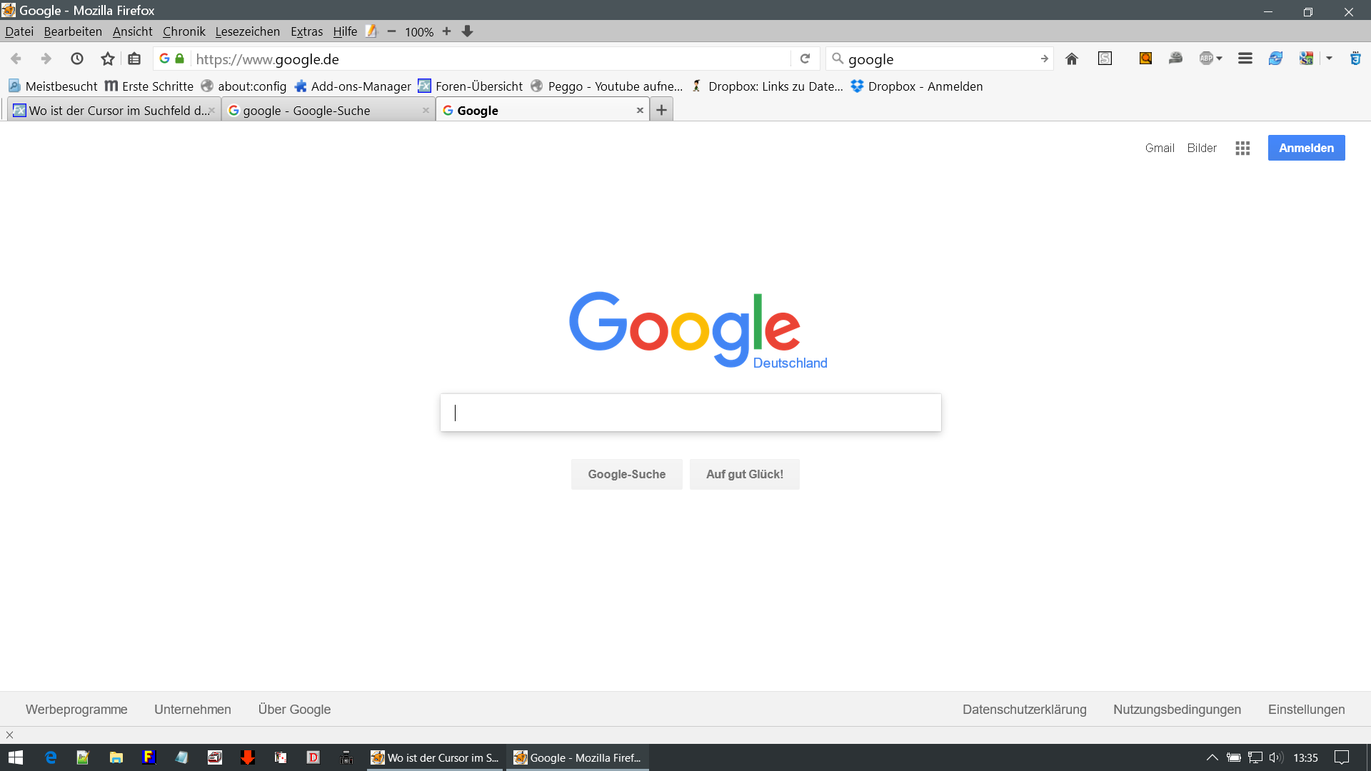The width and height of the screenshot is (1371, 771).
Task: Open the history clock icon
Action: [77, 59]
